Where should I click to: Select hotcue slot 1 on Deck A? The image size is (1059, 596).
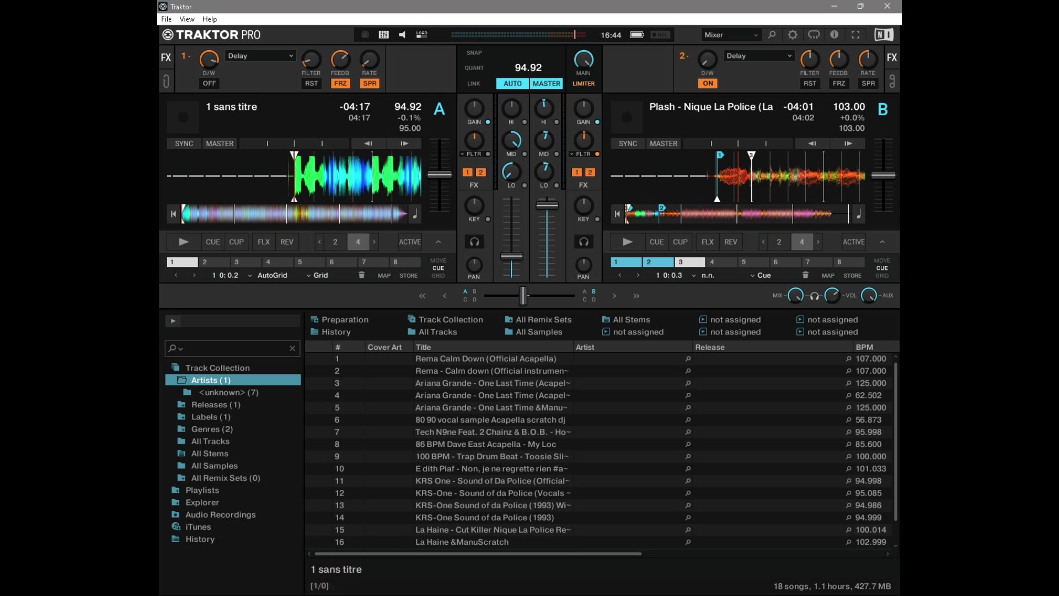(182, 262)
